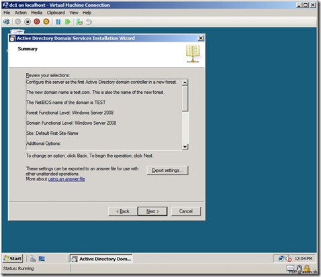
Task: Cancel the installation wizard
Action: (186, 211)
